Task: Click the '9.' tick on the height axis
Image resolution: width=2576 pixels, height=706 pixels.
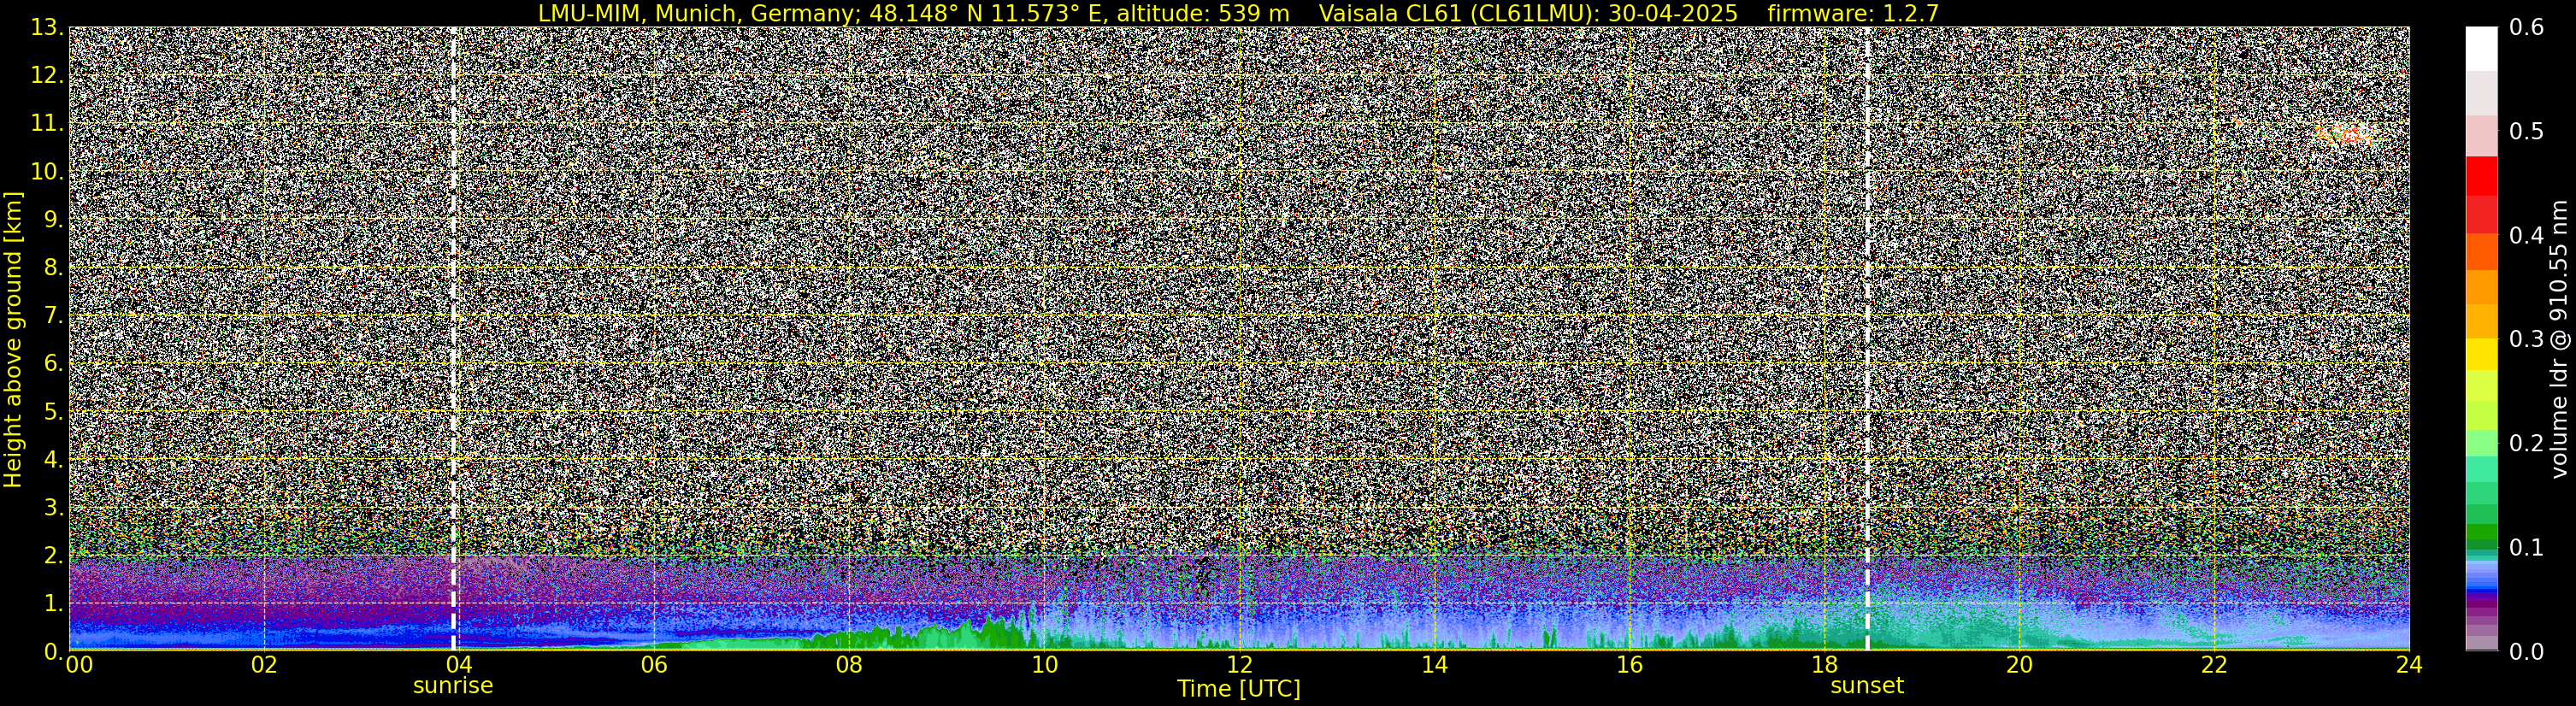Action: 54,220
